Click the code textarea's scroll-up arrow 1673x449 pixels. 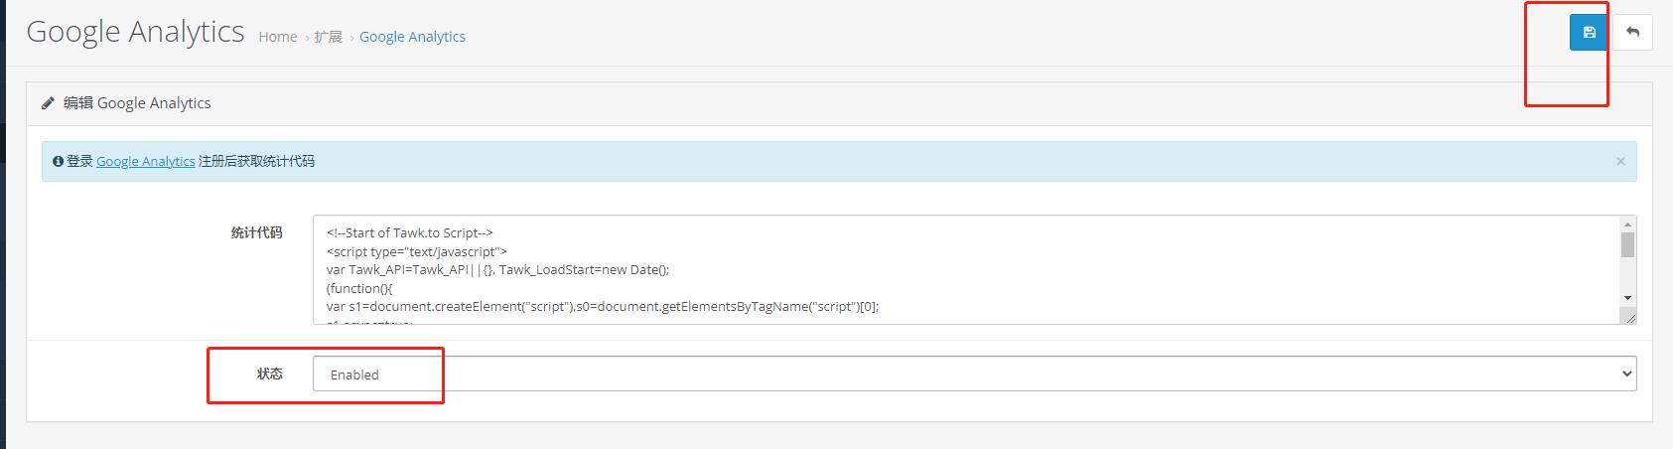[x=1627, y=224]
